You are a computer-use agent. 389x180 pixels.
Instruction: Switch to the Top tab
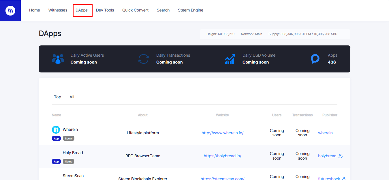click(58, 97)
